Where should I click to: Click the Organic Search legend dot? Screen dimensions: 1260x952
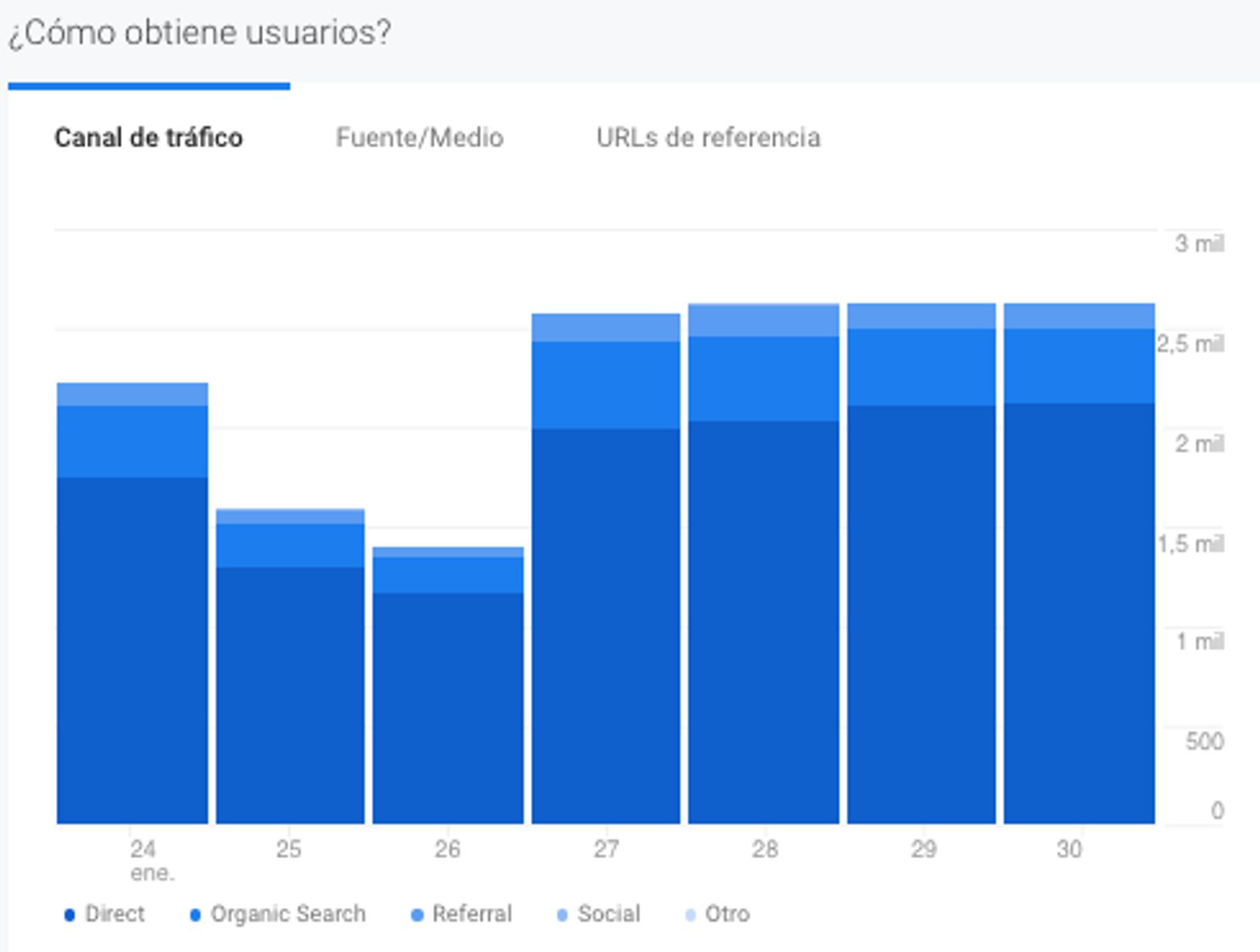tap(195, 915)
